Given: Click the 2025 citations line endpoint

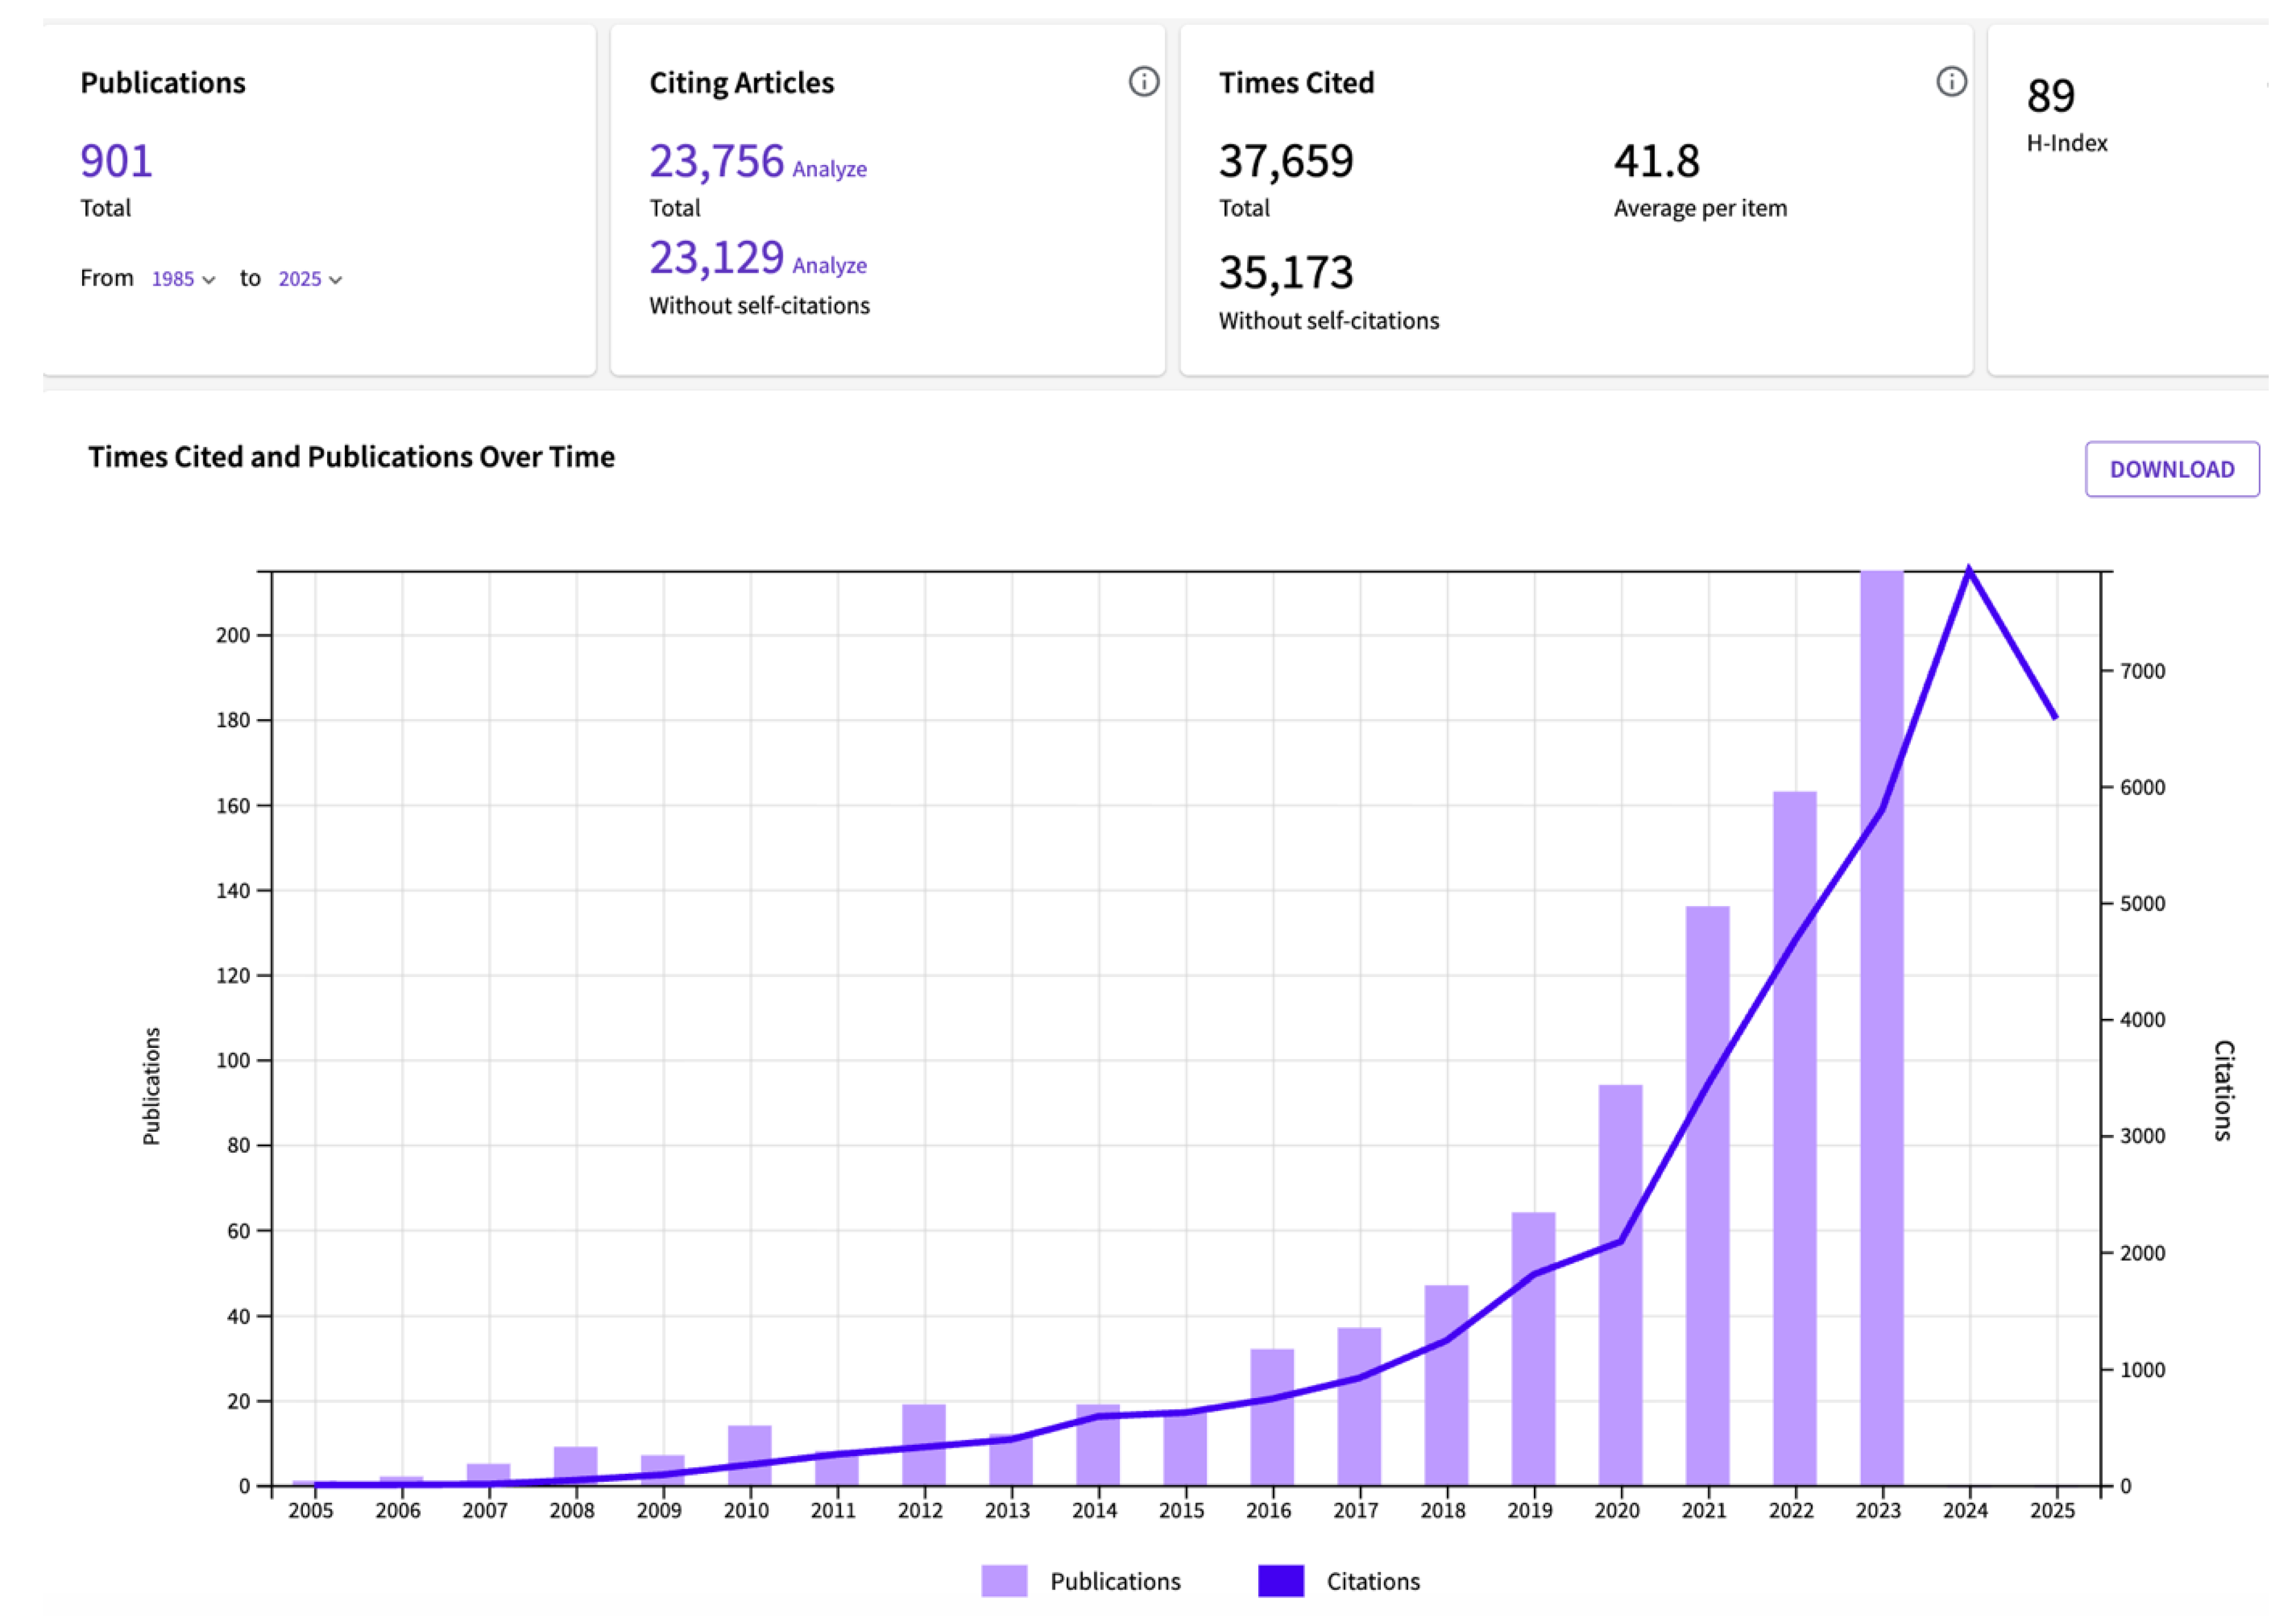Looking at the screenshot, I should coord(2055,717).
